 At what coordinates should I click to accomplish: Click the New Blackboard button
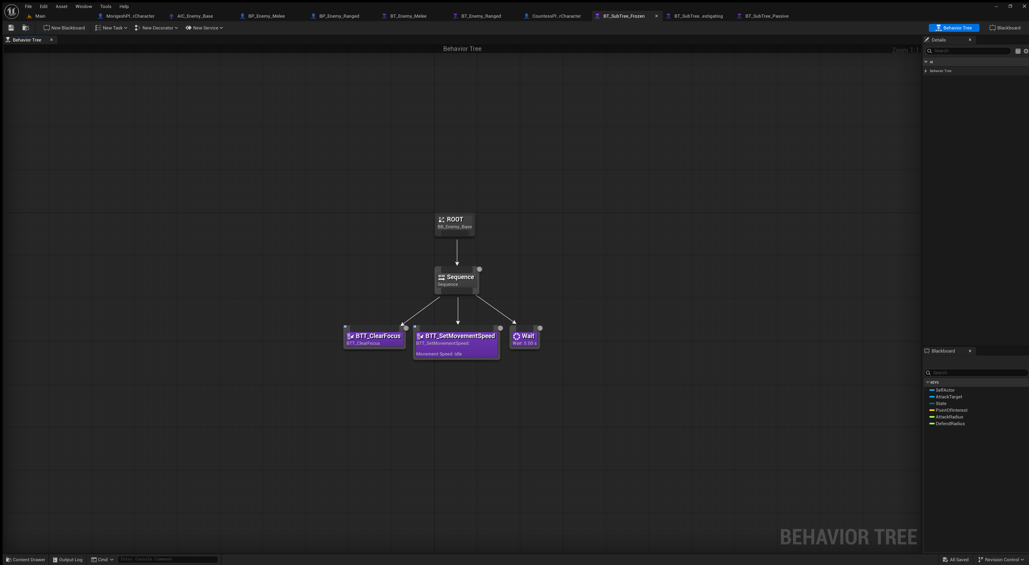tap(64, 28)
